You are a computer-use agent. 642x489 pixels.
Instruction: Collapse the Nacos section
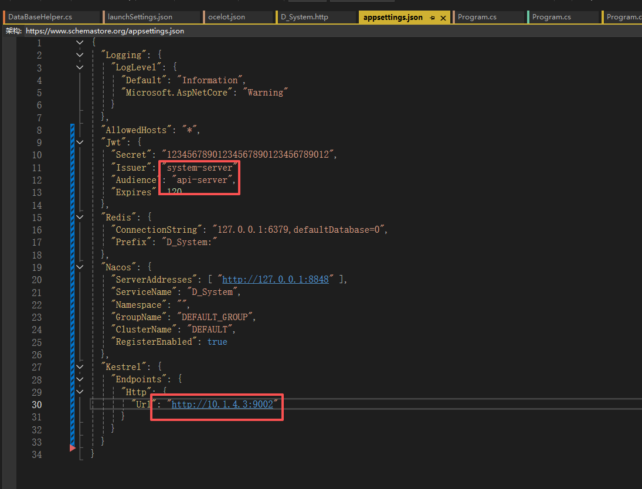tap(80, 267)
